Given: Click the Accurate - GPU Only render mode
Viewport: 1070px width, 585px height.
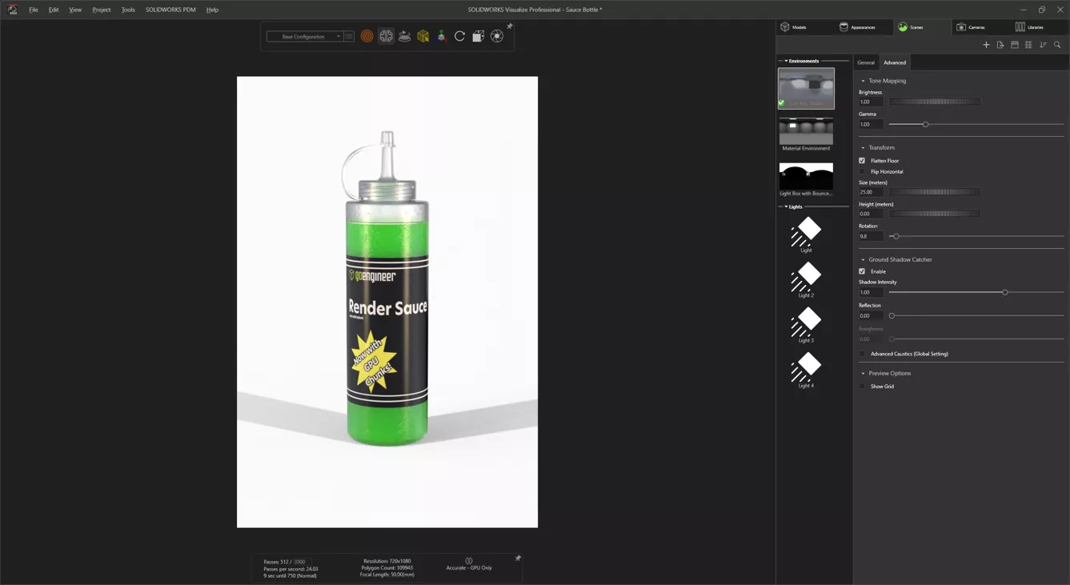Looking at the screenshot, I should (469, 568).
